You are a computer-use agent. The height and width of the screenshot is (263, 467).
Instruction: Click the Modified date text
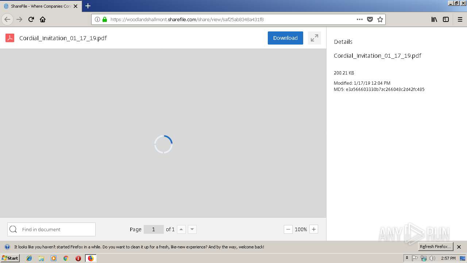point(362,83)
